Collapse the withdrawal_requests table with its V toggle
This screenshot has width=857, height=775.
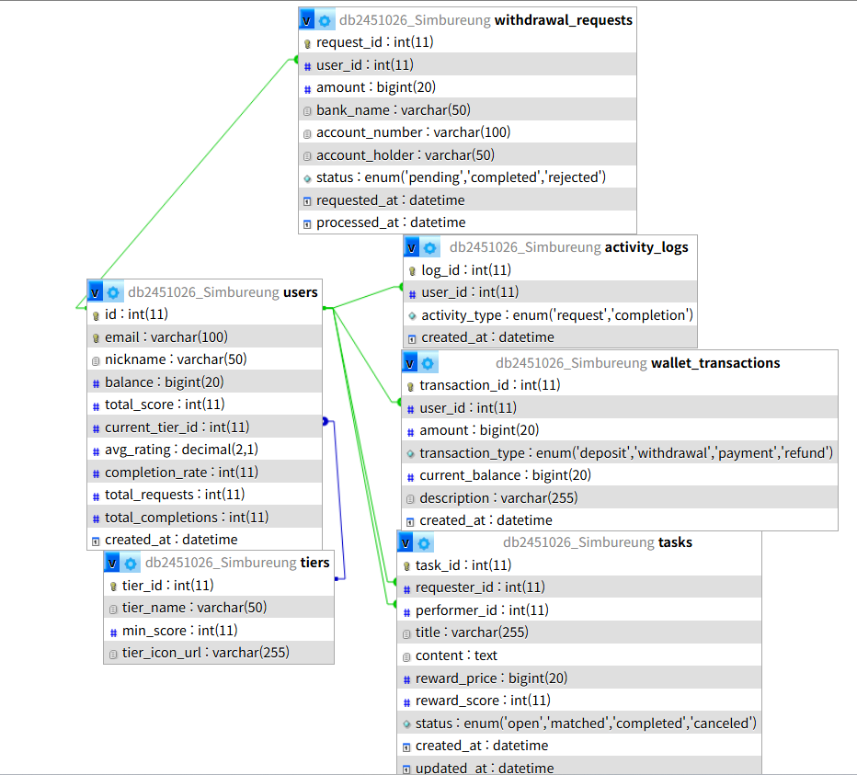(x=307, y=19)
